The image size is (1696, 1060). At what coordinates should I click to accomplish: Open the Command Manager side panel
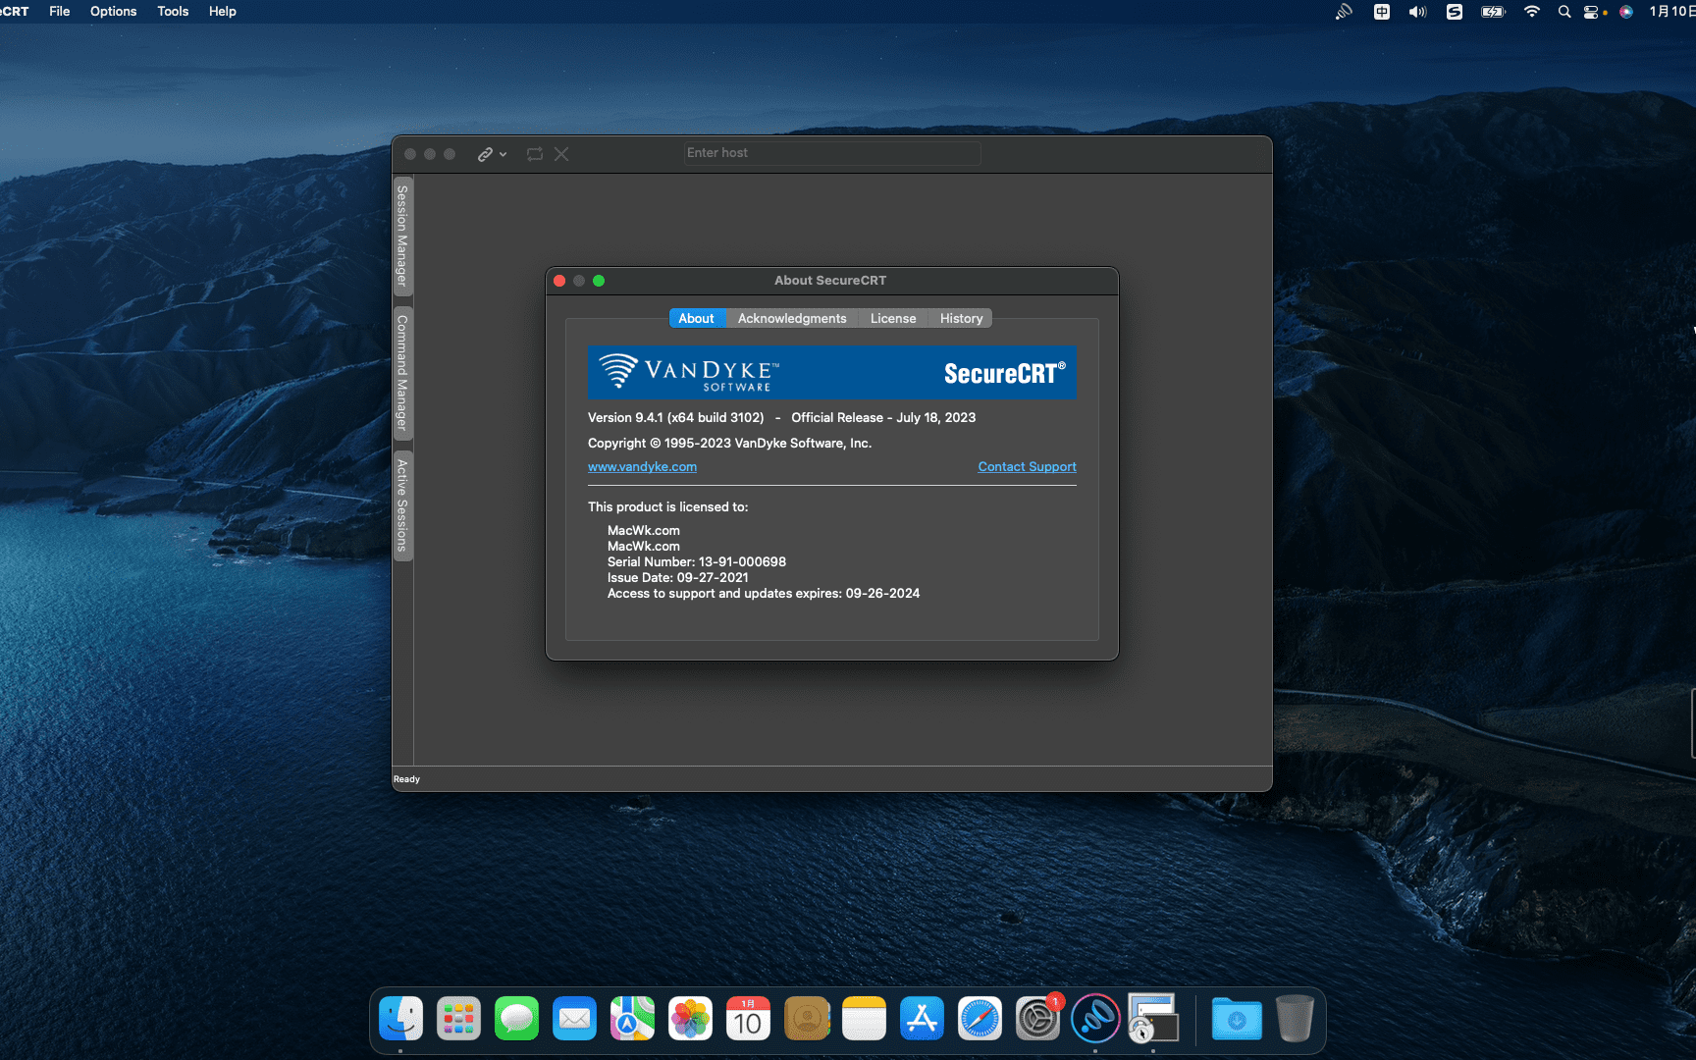pos(402,373)
